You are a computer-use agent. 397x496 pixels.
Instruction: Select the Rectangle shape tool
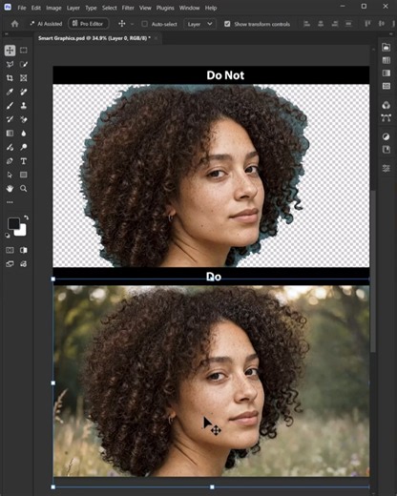pyautogui.click(x=24, y=175)
